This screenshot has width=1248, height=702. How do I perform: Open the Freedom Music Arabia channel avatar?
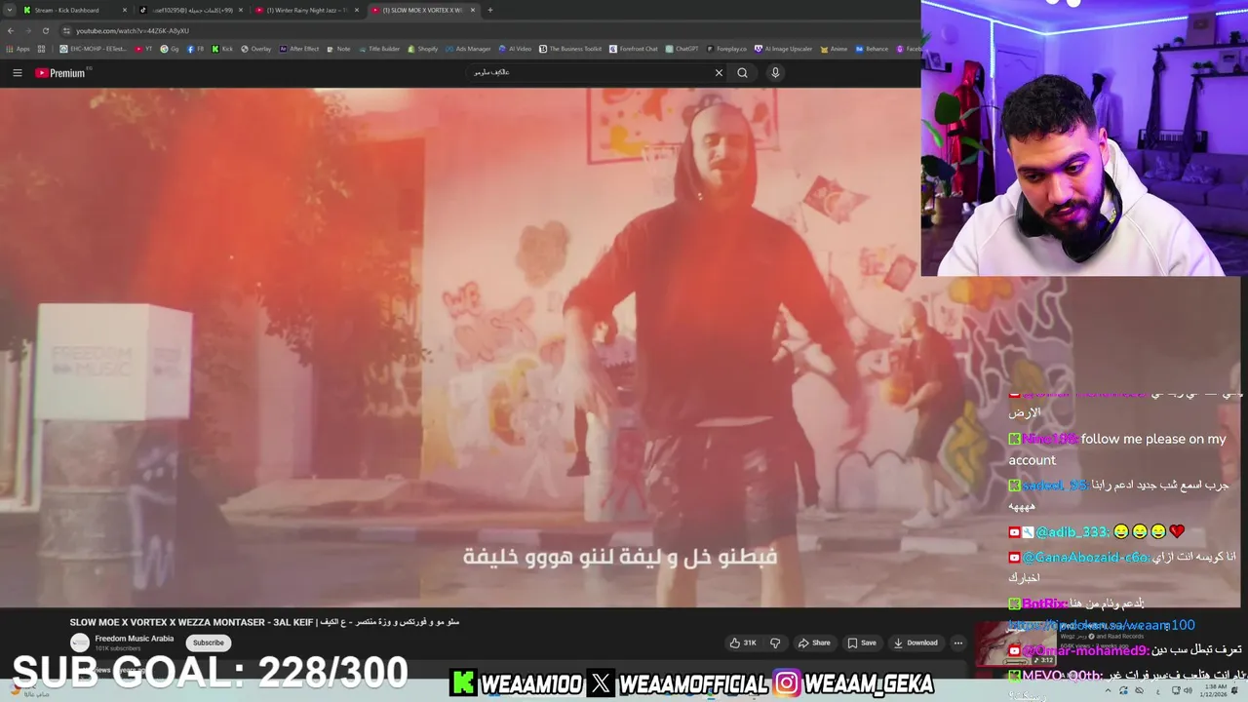coord(79,643)
